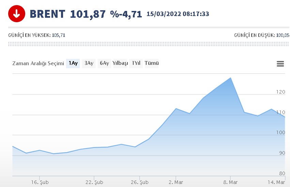Click the 120 y-axis value
Image resolution: width=290 pixels, height=187 pixels.
[x=280, y=92]
